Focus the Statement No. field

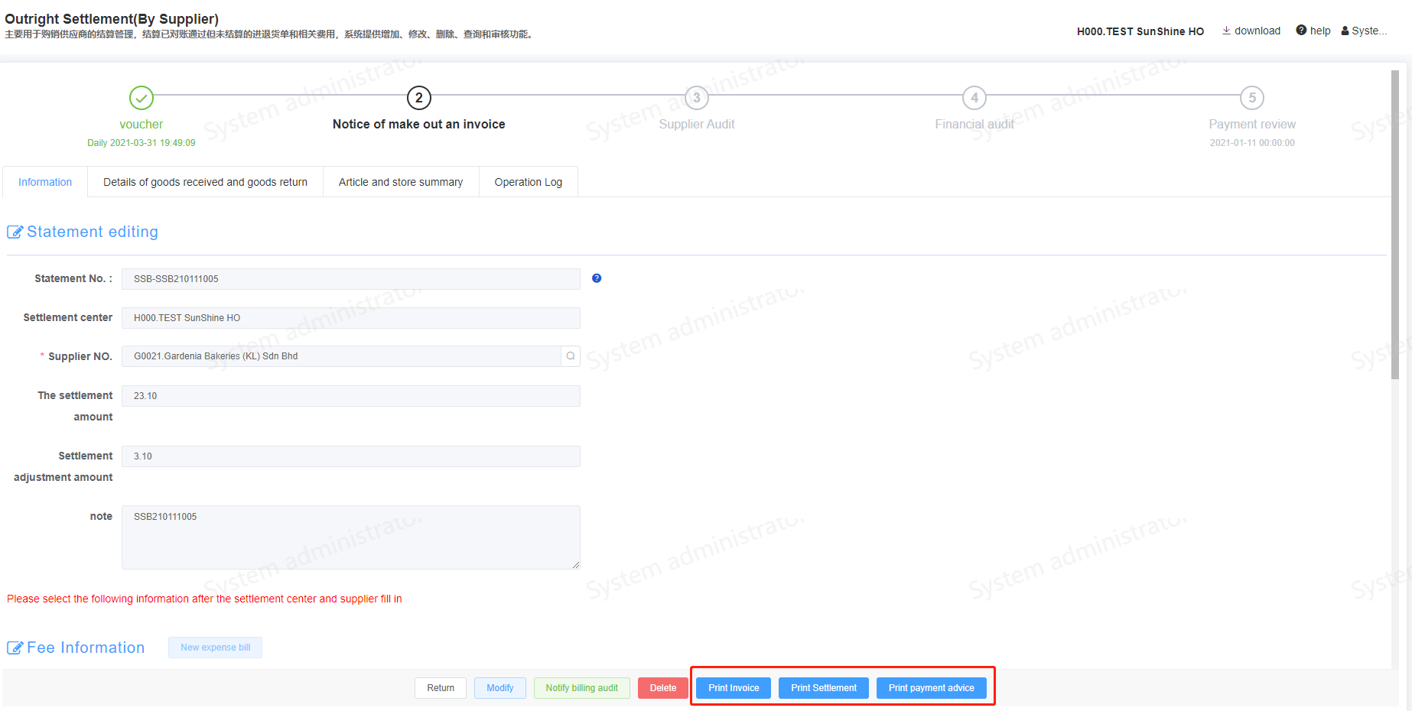351,279
